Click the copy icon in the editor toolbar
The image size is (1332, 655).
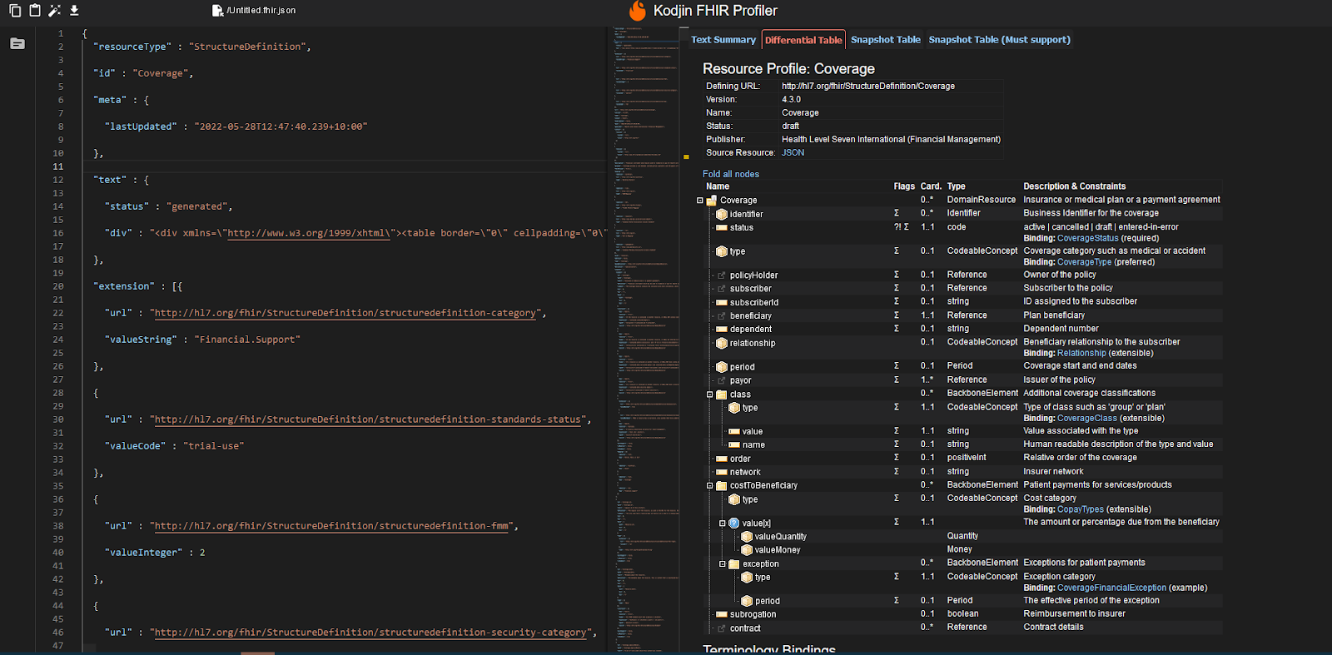14,11
